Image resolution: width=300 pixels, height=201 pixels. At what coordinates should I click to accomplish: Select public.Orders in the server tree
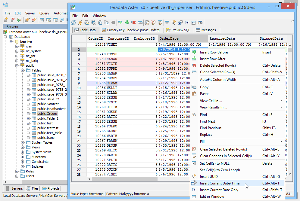[x=47, y=114]
